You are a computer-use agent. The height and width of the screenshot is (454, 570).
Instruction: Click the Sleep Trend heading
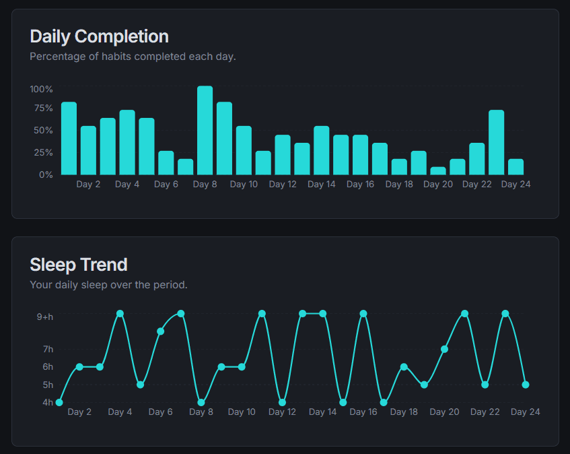(79, 265)
